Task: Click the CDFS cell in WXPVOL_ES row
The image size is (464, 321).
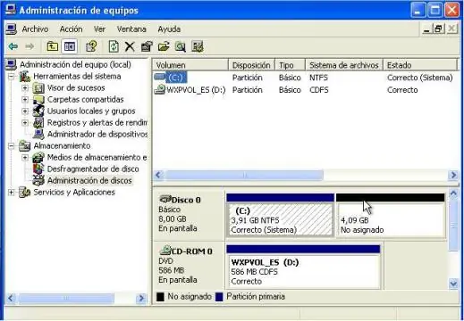Action: point(319,90)
